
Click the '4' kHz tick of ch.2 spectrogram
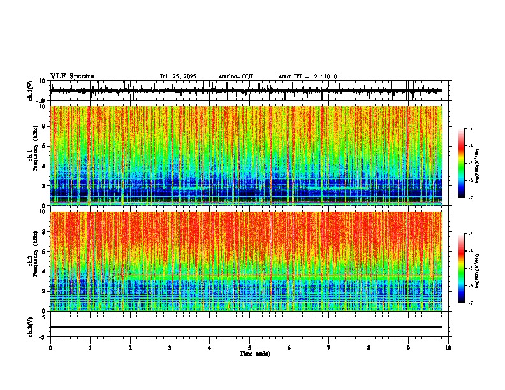(45, 271)
